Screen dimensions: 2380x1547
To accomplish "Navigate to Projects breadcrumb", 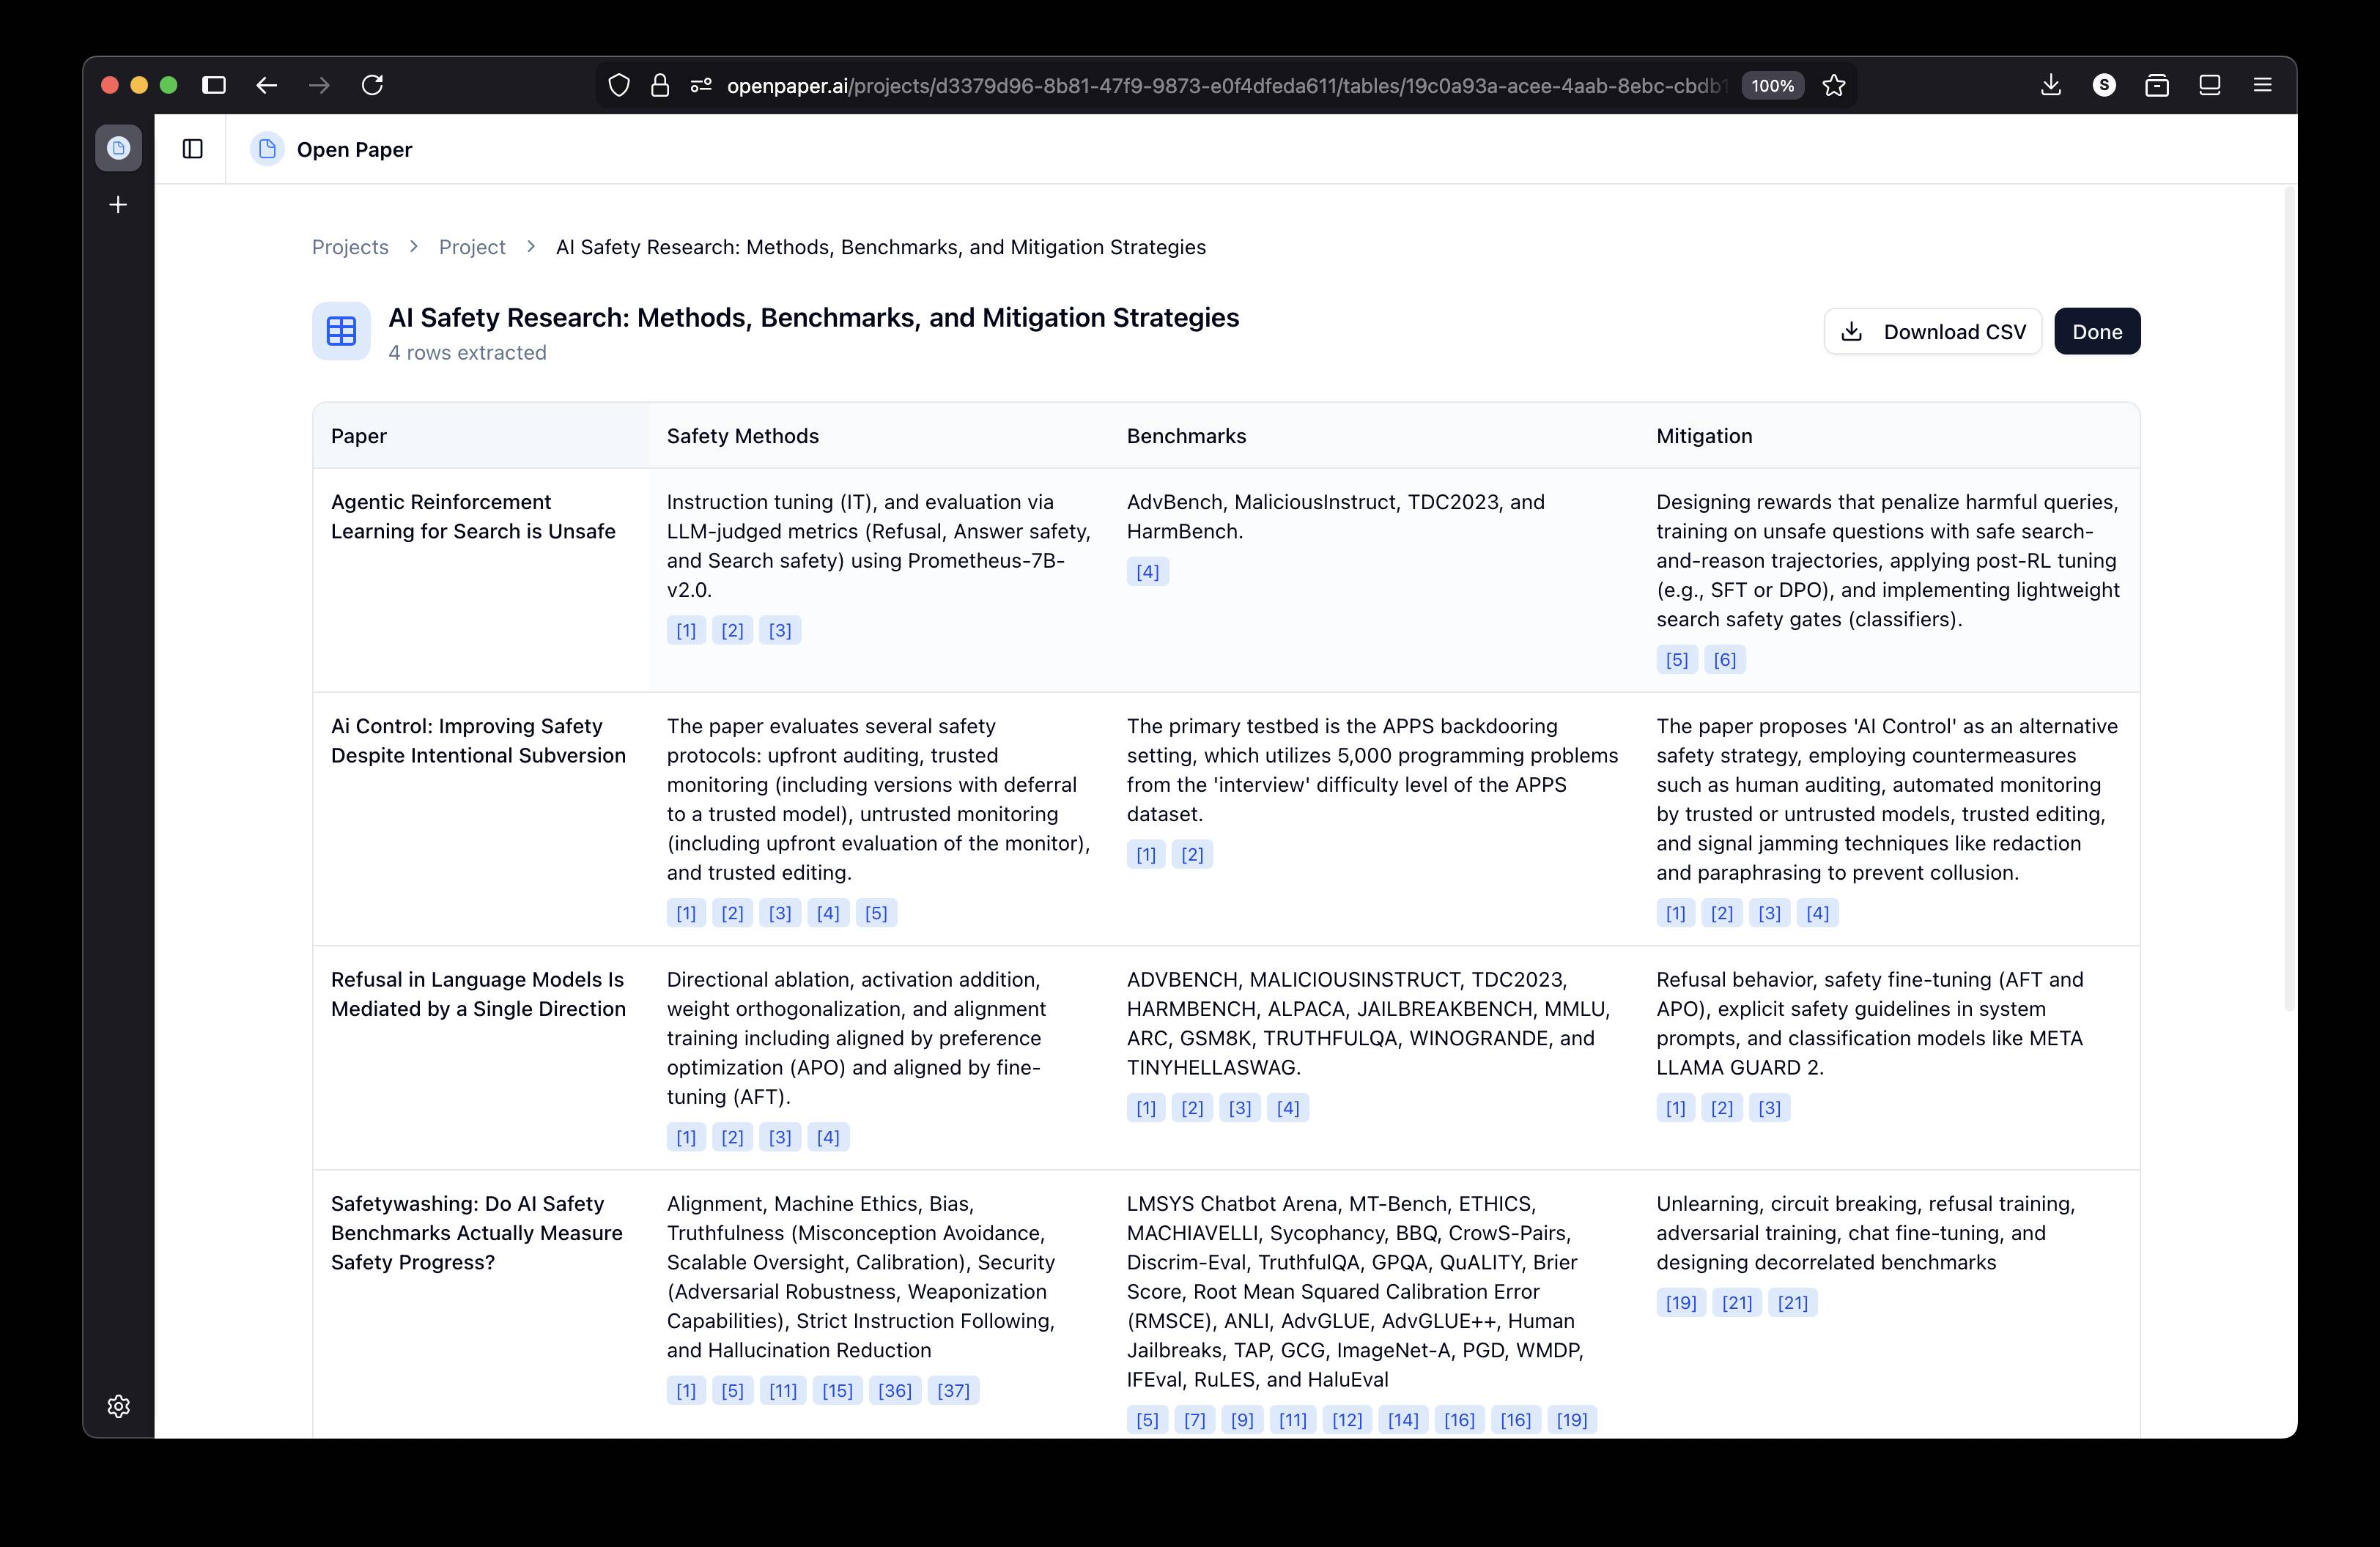I will (x=350, y=247).
